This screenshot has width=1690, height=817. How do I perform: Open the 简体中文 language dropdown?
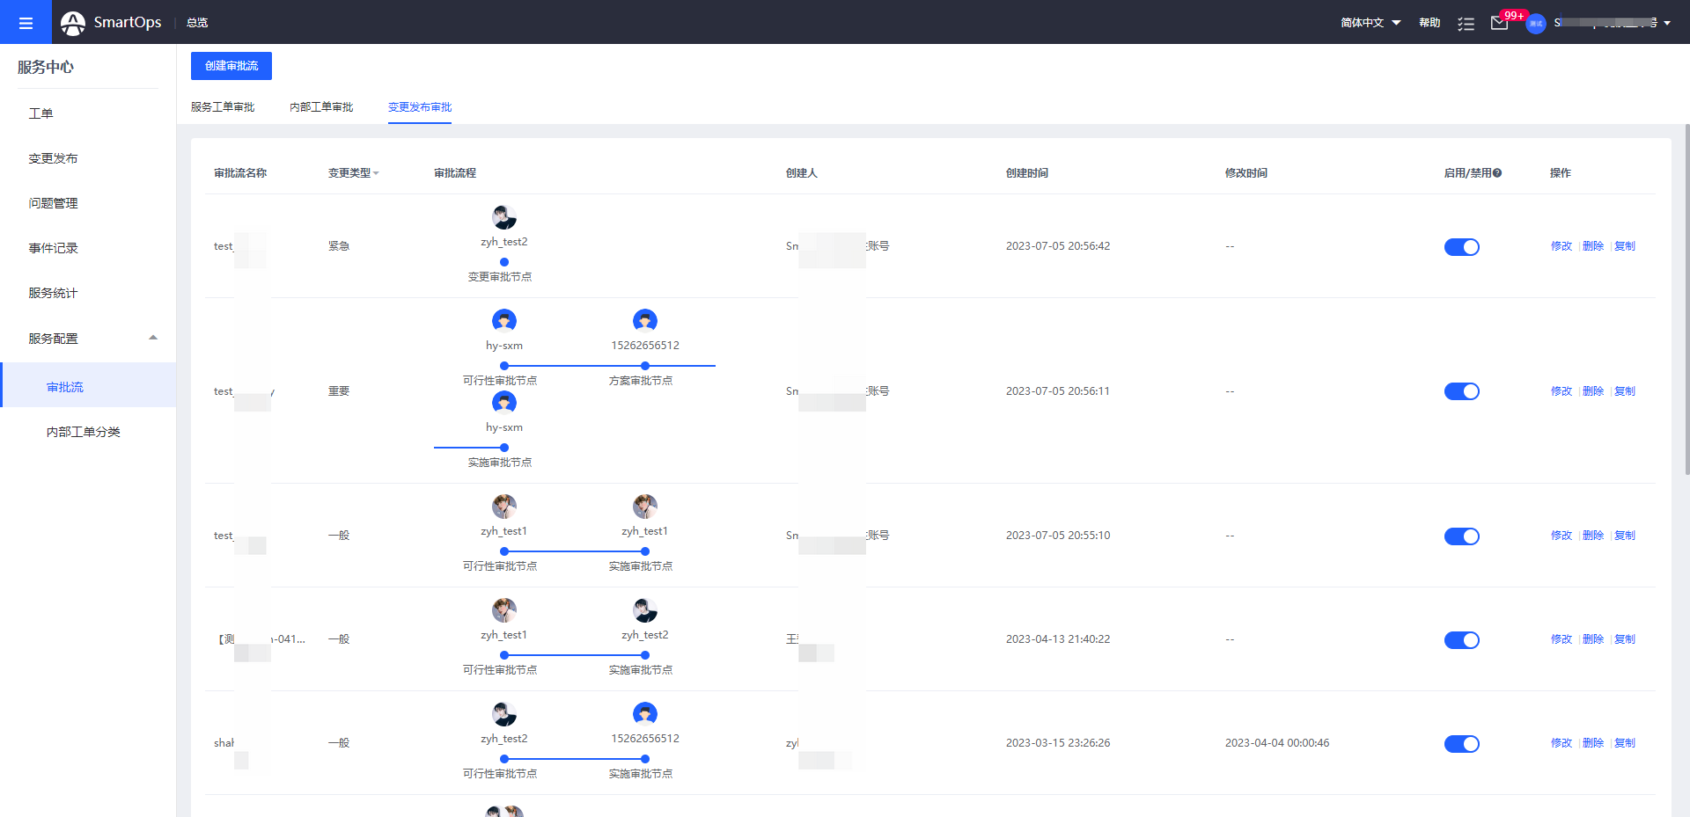click(x=1370, y=23)
